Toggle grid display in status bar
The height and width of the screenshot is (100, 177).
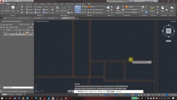[106, 95]
